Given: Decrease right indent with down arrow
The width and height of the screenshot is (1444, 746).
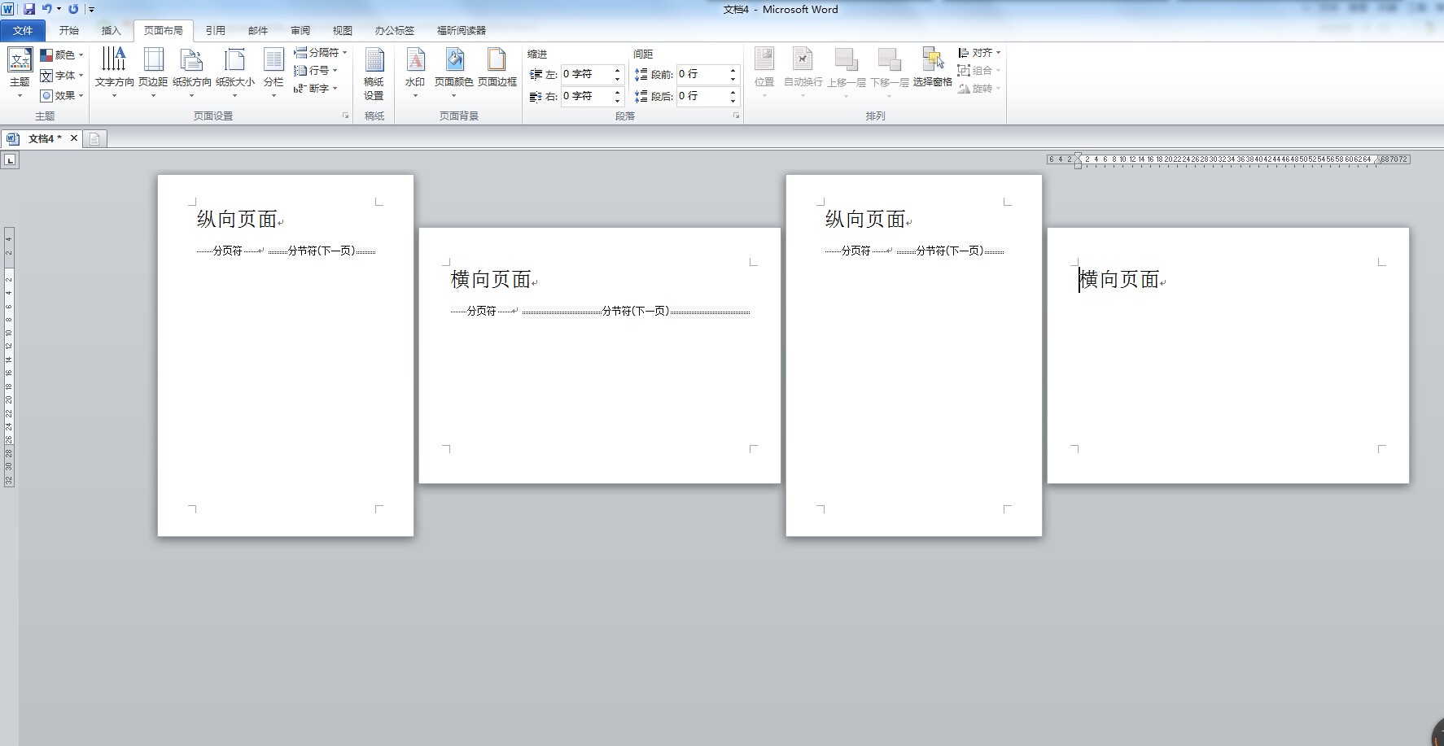Looking at the screenshot, I should coord(617,101).
